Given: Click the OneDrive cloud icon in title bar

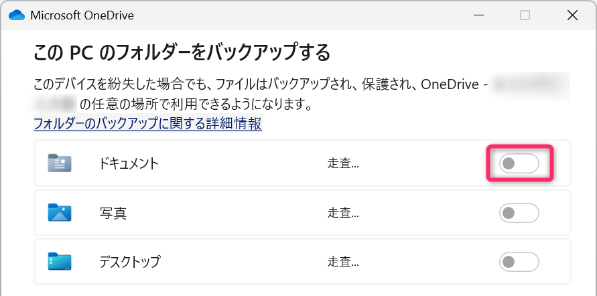Looking at the screenshot, I should click(x=17, y=15).
